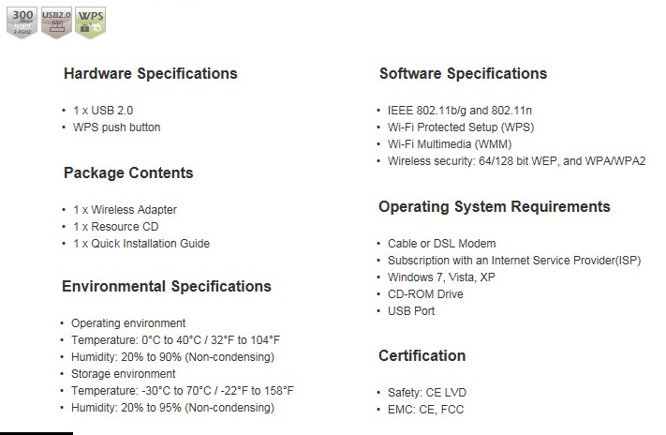Click the USB2.0 badge icon
Image resolution: width=666 pixels, height=435 pixels.
pos(56,22)
